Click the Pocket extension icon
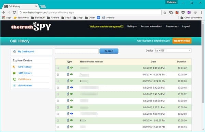The width and height of the screenshot is (205, 132). click(183, 13)
